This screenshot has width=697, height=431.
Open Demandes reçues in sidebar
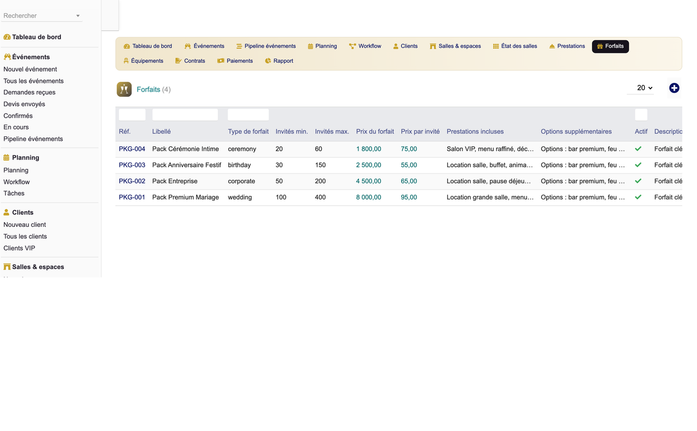[30, 93]
